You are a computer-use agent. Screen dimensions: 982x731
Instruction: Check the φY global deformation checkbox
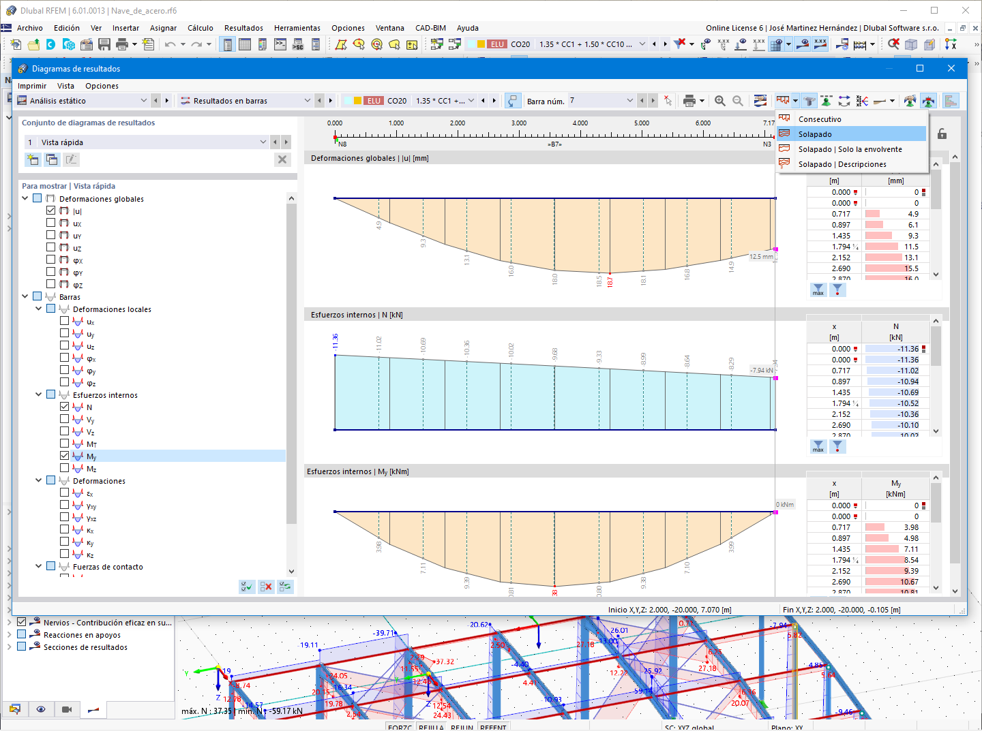(50, 272)
